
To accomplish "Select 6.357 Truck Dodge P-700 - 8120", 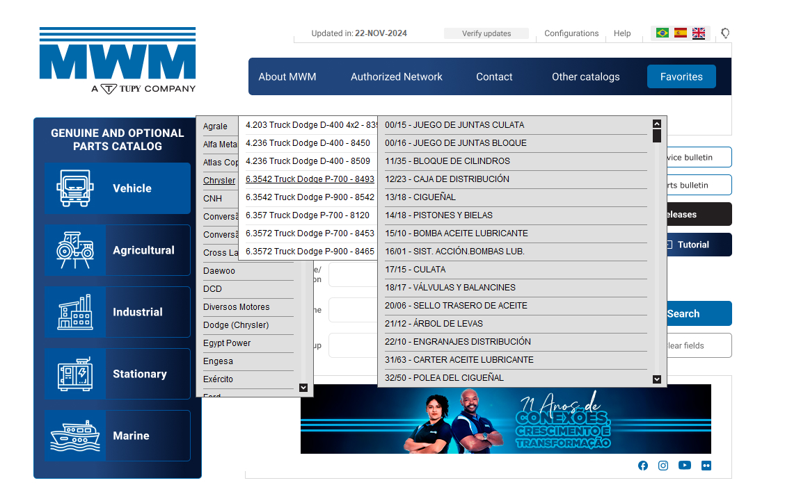I will 308,215.
